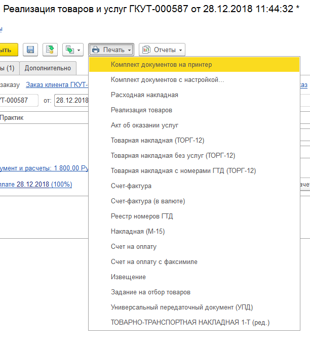Select Расходная накладная print form

[x=194, y=95]
